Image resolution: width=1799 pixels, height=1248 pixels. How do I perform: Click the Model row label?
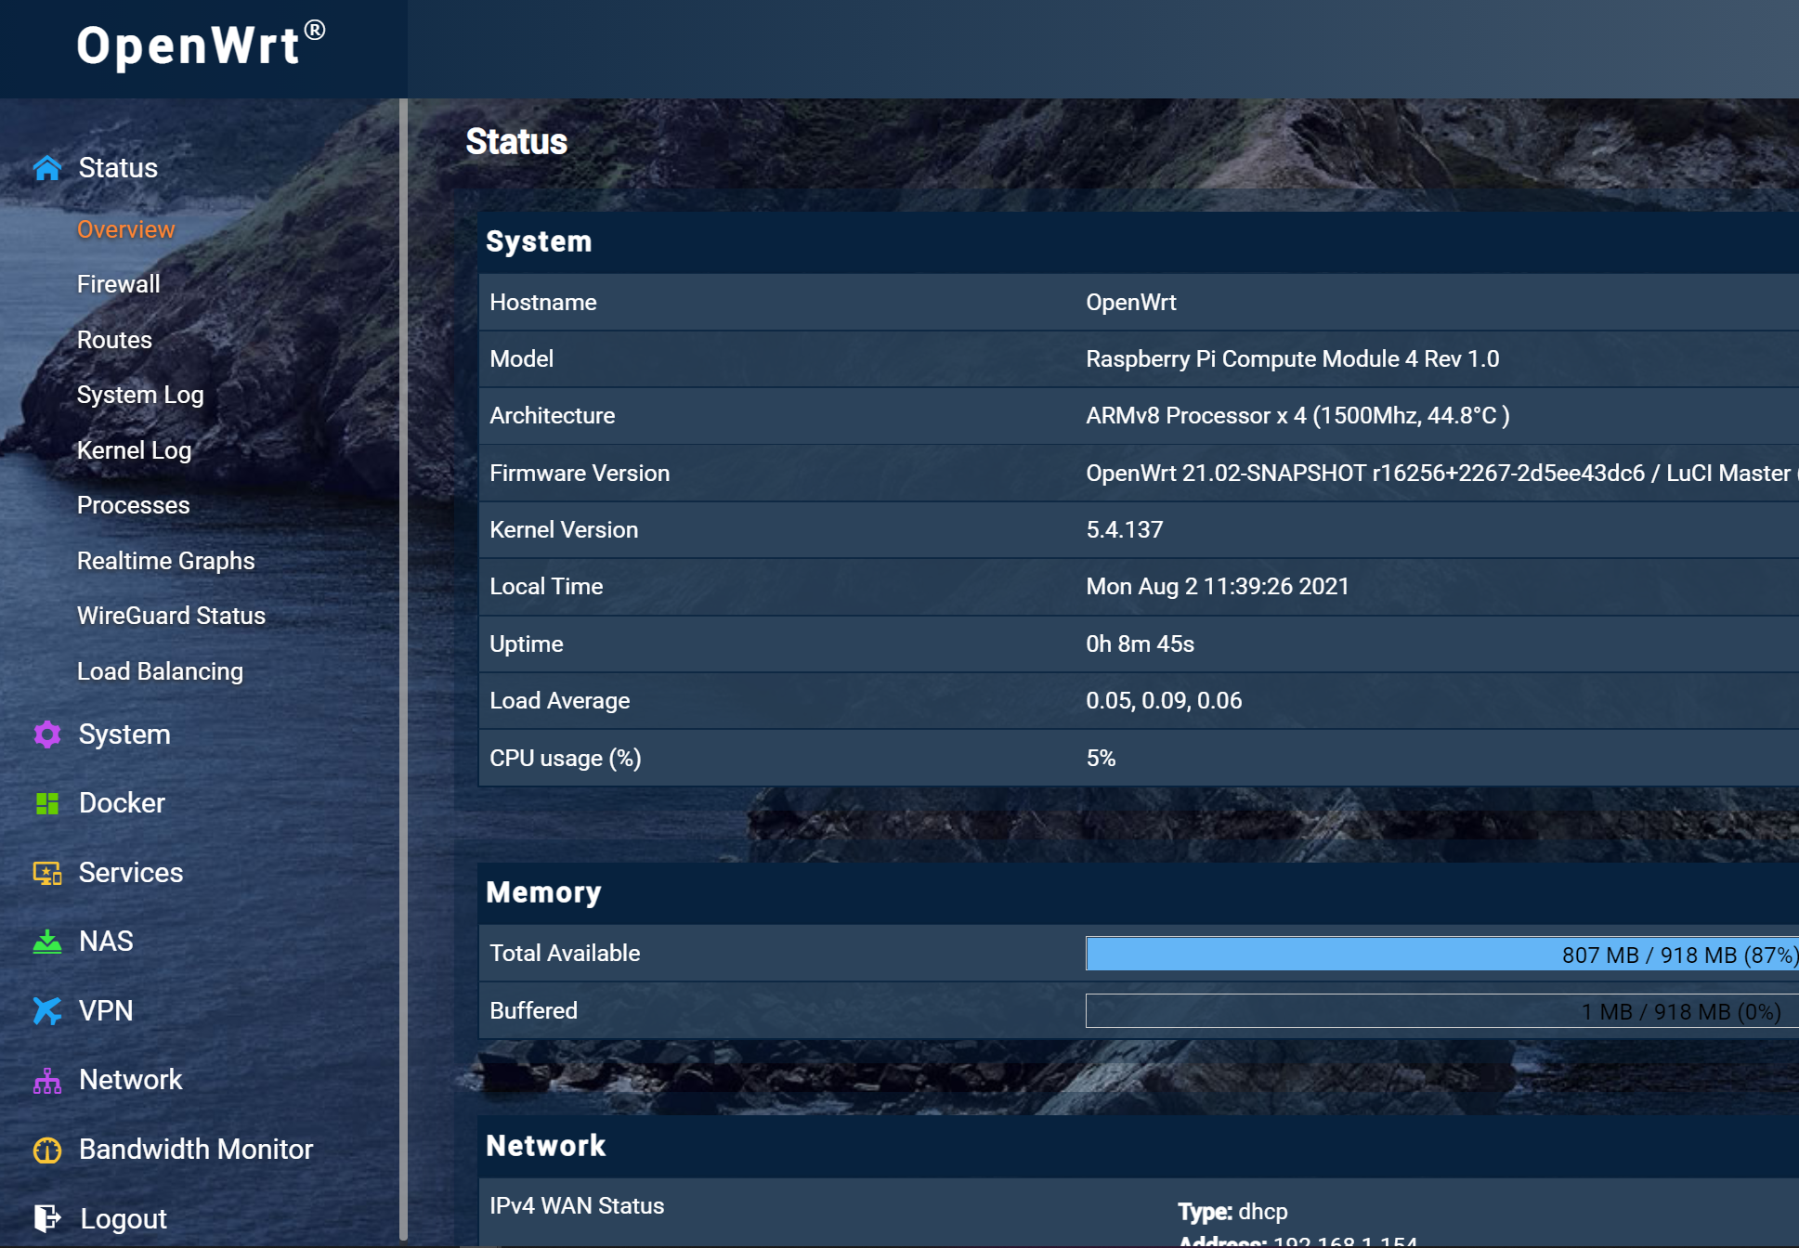point(521,359)
